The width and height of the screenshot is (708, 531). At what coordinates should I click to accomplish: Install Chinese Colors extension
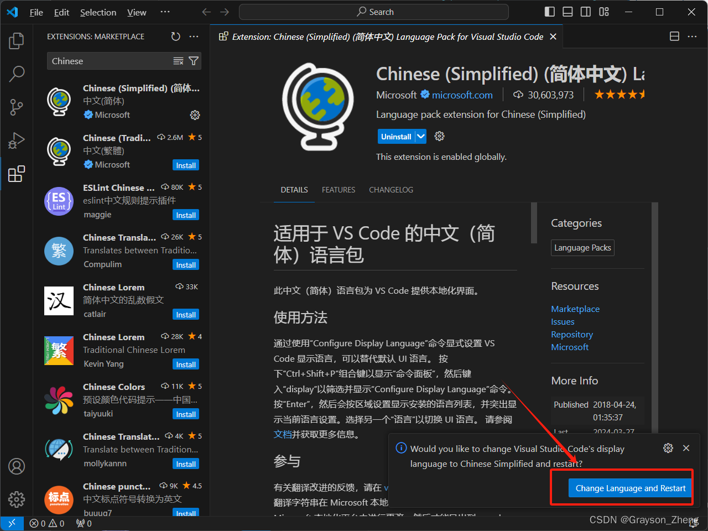[186, 414]
